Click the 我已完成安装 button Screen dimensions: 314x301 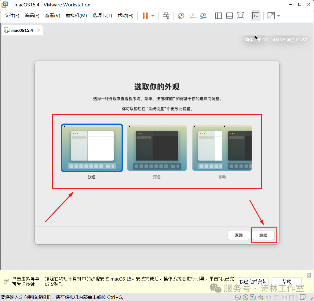(253, 281)
